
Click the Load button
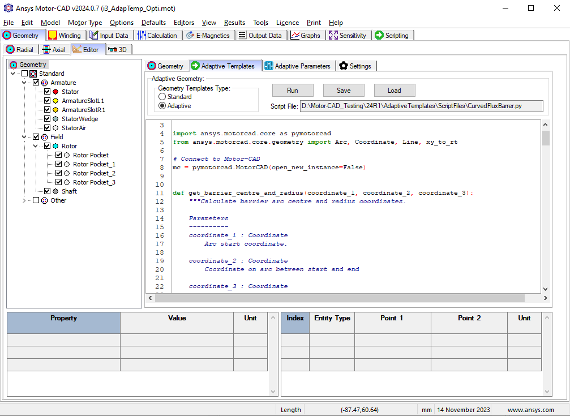pos(395,91)
